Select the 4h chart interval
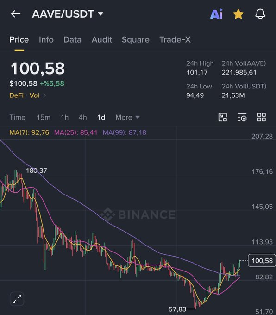This screenshot has width=276, height=315. click(83, 117)
